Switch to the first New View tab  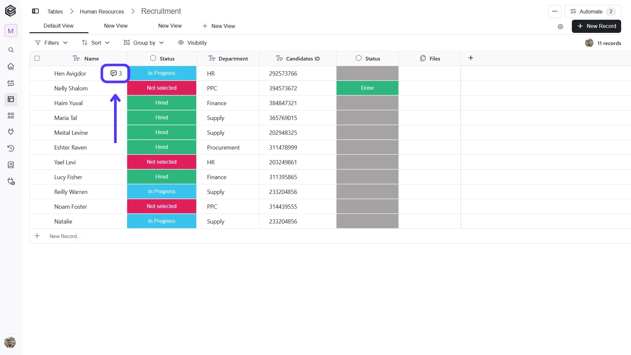tap(116, 26)
